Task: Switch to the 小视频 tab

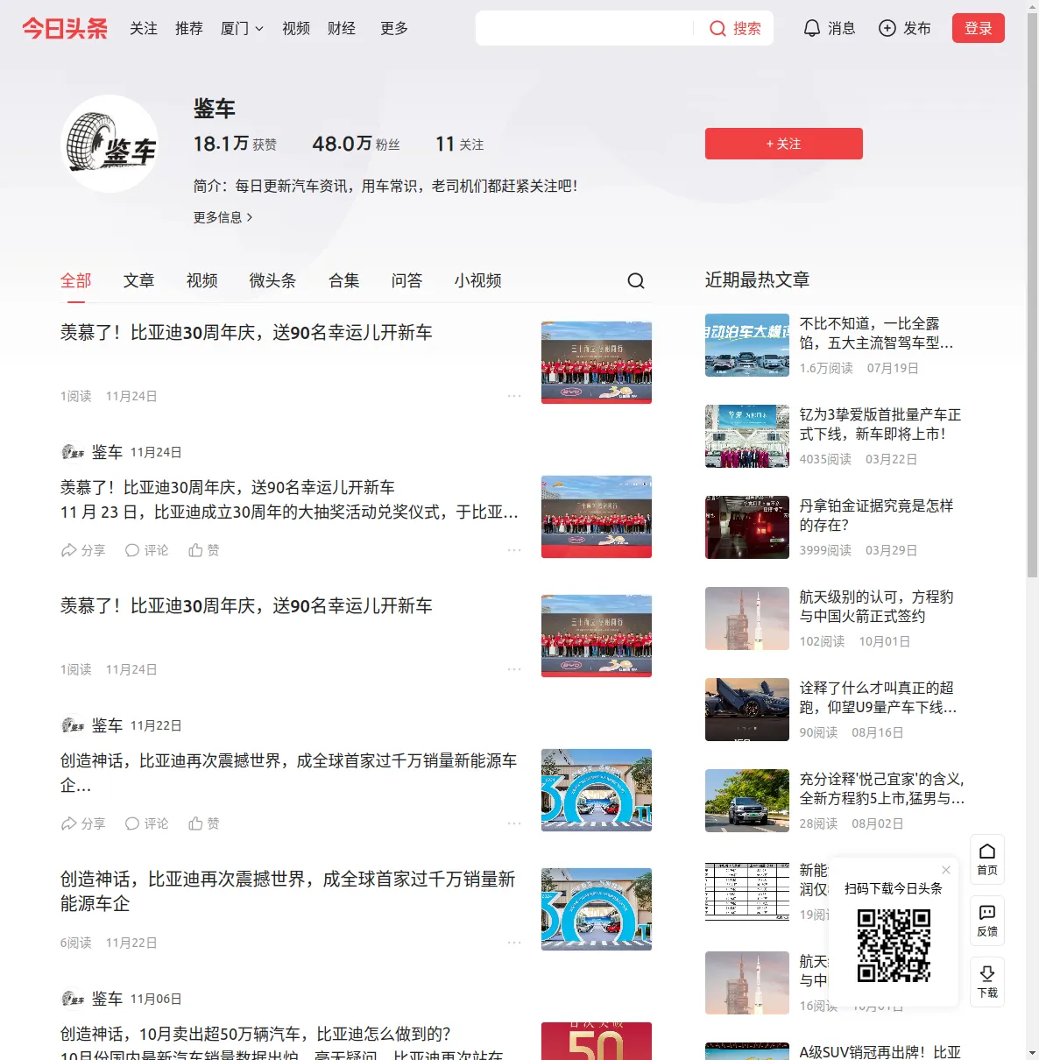Action: point(478,280)
